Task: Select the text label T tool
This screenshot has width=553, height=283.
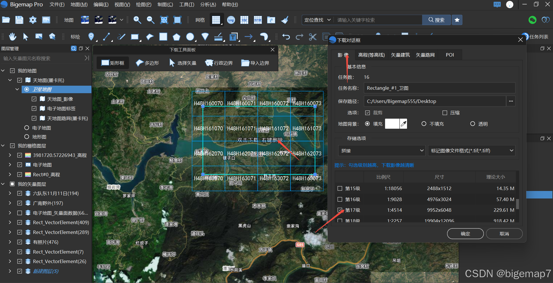Action: (x=233, y=37)
